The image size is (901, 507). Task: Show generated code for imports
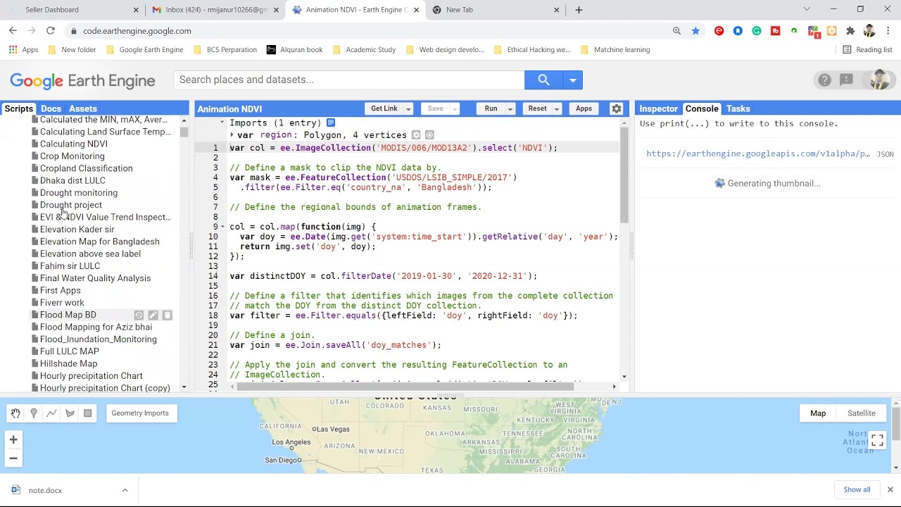click(331, 123)
